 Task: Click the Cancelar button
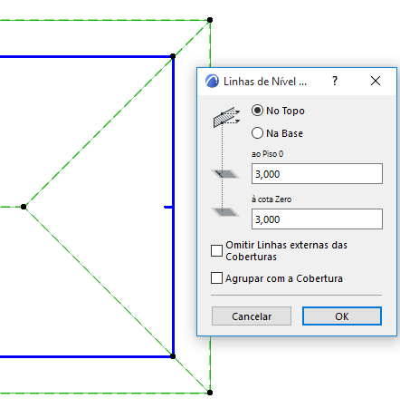252,316
